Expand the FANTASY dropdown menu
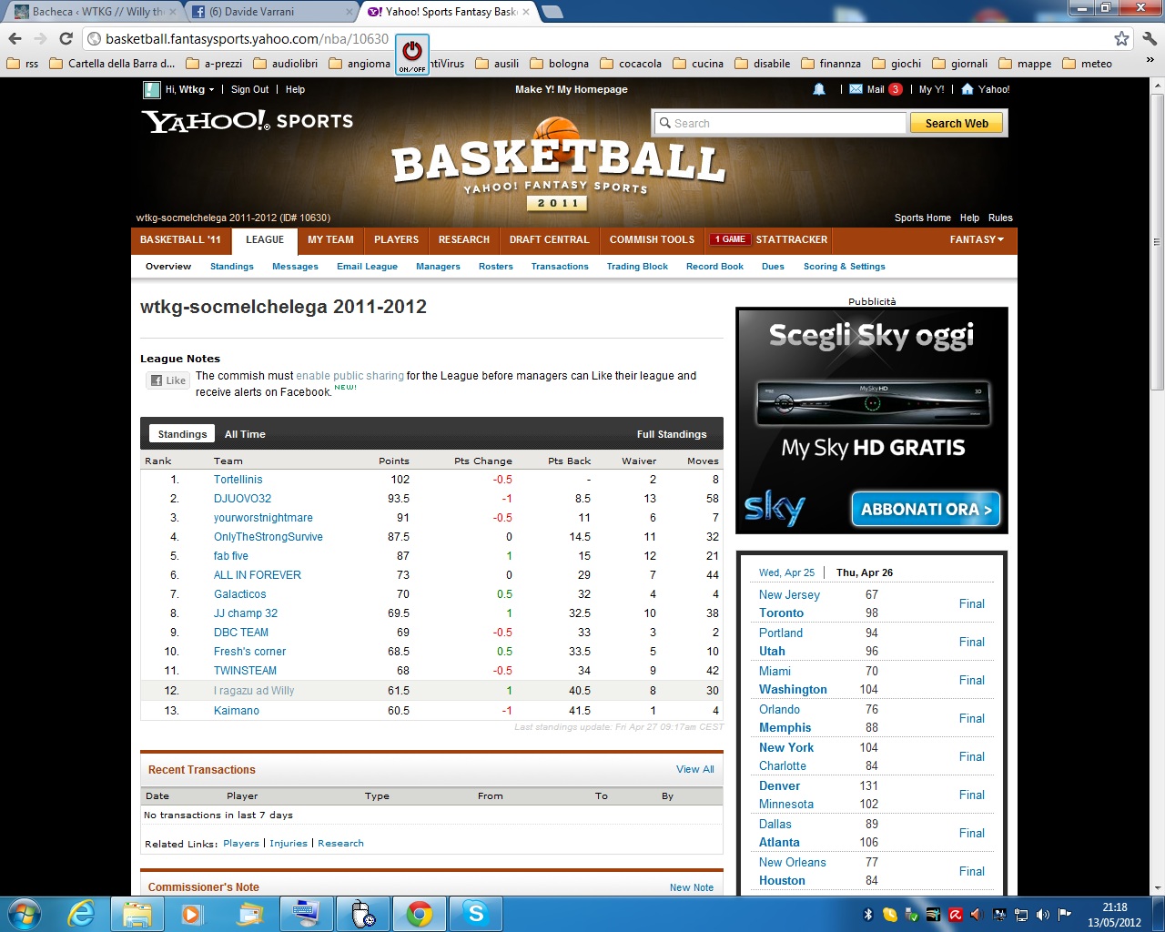Viewport: 1165px width, 932px height. pos(977,239)
